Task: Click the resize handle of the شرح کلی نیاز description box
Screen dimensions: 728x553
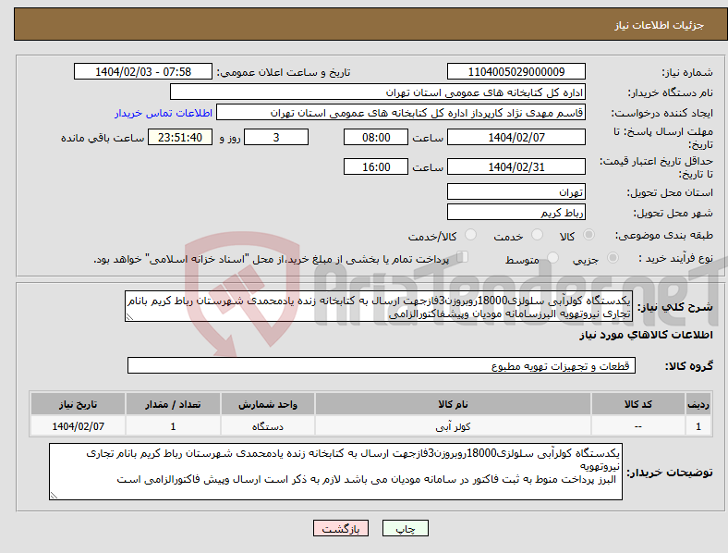Action: click(x=129, y=317)
